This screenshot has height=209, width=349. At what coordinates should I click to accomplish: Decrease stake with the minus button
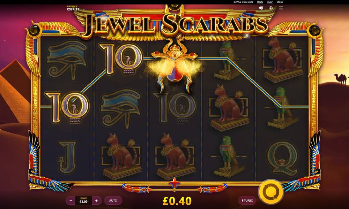coord(71,201)
